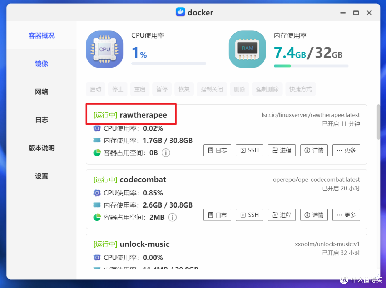Click the 已开启 11 分钟 uptime text
The height and width of the screenshot is (288, 386).
341,124
